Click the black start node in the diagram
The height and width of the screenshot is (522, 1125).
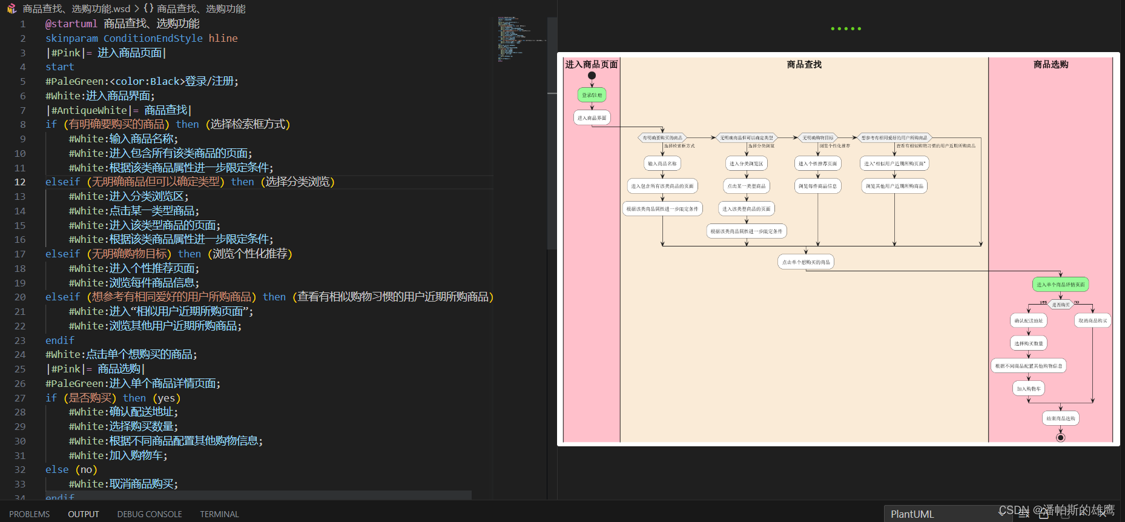click(x=592, y=76)
